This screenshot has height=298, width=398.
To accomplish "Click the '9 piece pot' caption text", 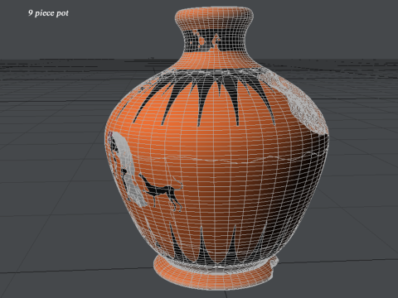I will click(x=48, y=13).
